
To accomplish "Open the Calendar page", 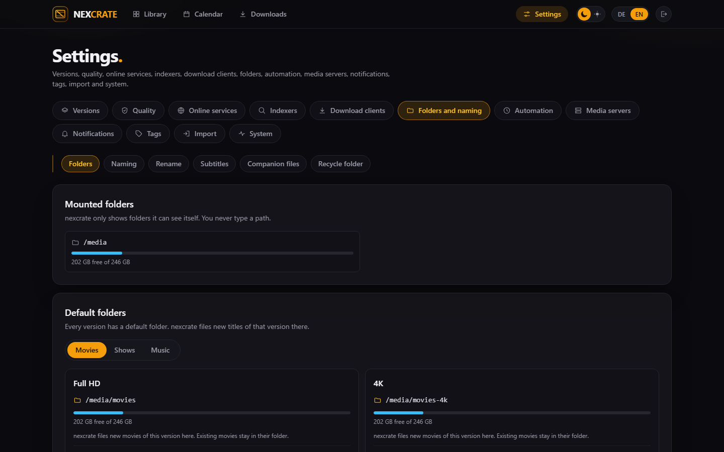I will coord(203,14).
